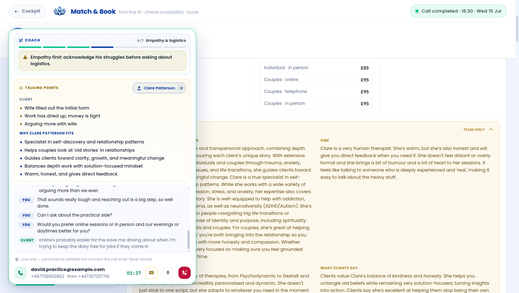Click first green coach progress step

30,47
